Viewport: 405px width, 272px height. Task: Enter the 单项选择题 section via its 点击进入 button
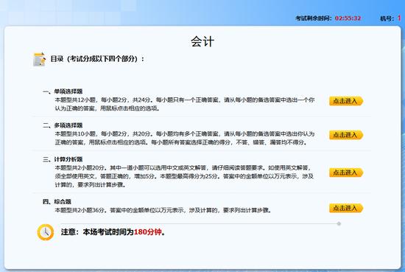(346, 101)
